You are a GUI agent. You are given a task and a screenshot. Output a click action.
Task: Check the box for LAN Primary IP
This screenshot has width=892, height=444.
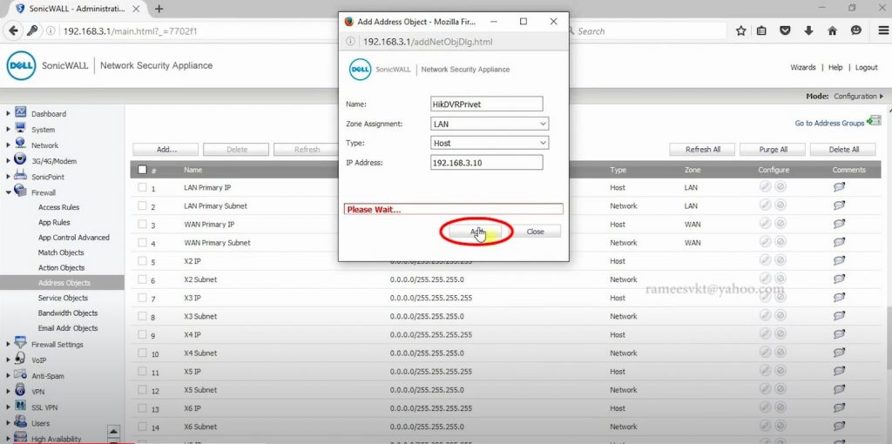[142, 187]
